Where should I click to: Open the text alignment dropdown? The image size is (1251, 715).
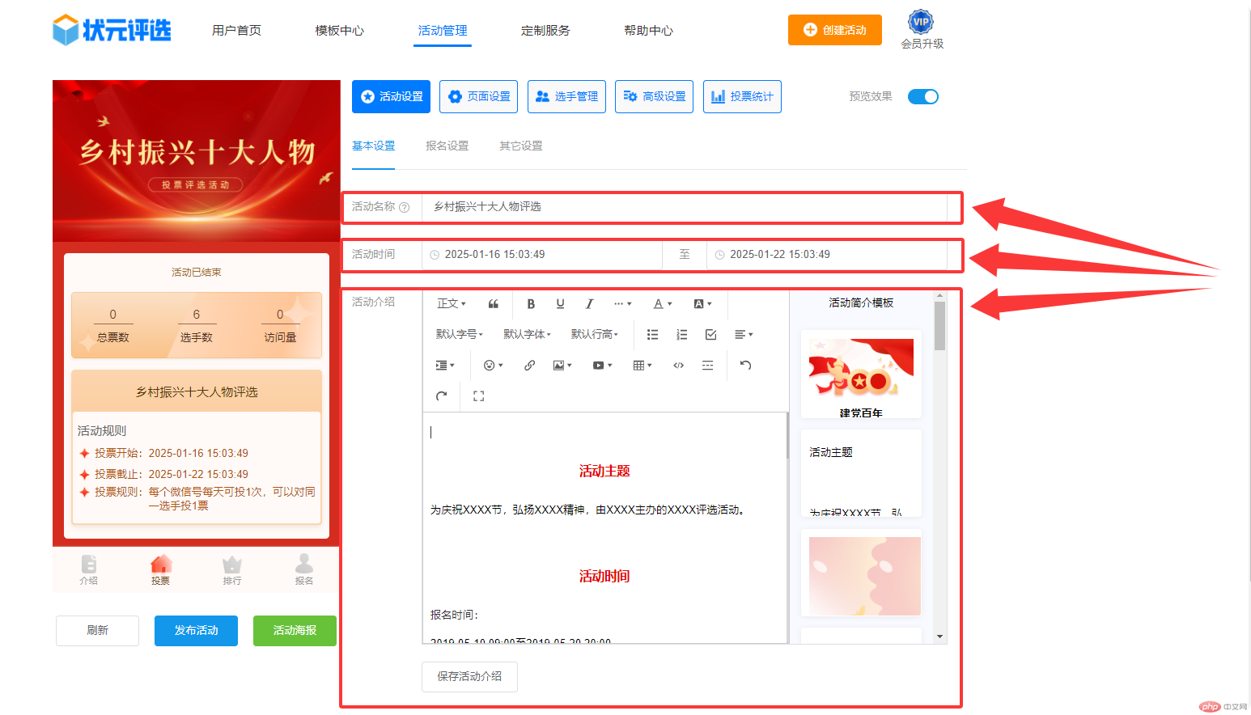pos(744,335)
